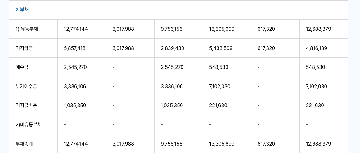Viewport: 360px width, 153px height.
Task: Click the 5,433,509 value cell
Action: [x=221, y=48]
